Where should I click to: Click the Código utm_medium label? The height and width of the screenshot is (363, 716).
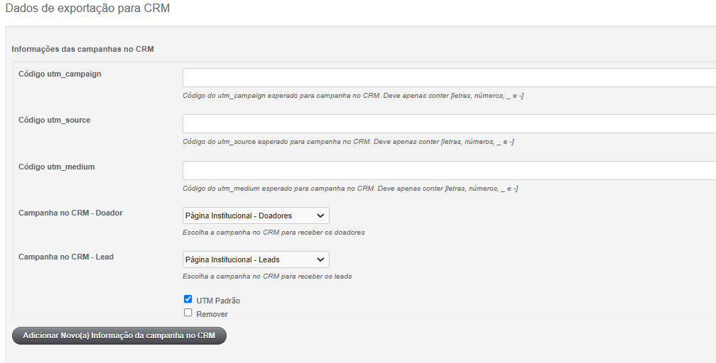point(57,167)
